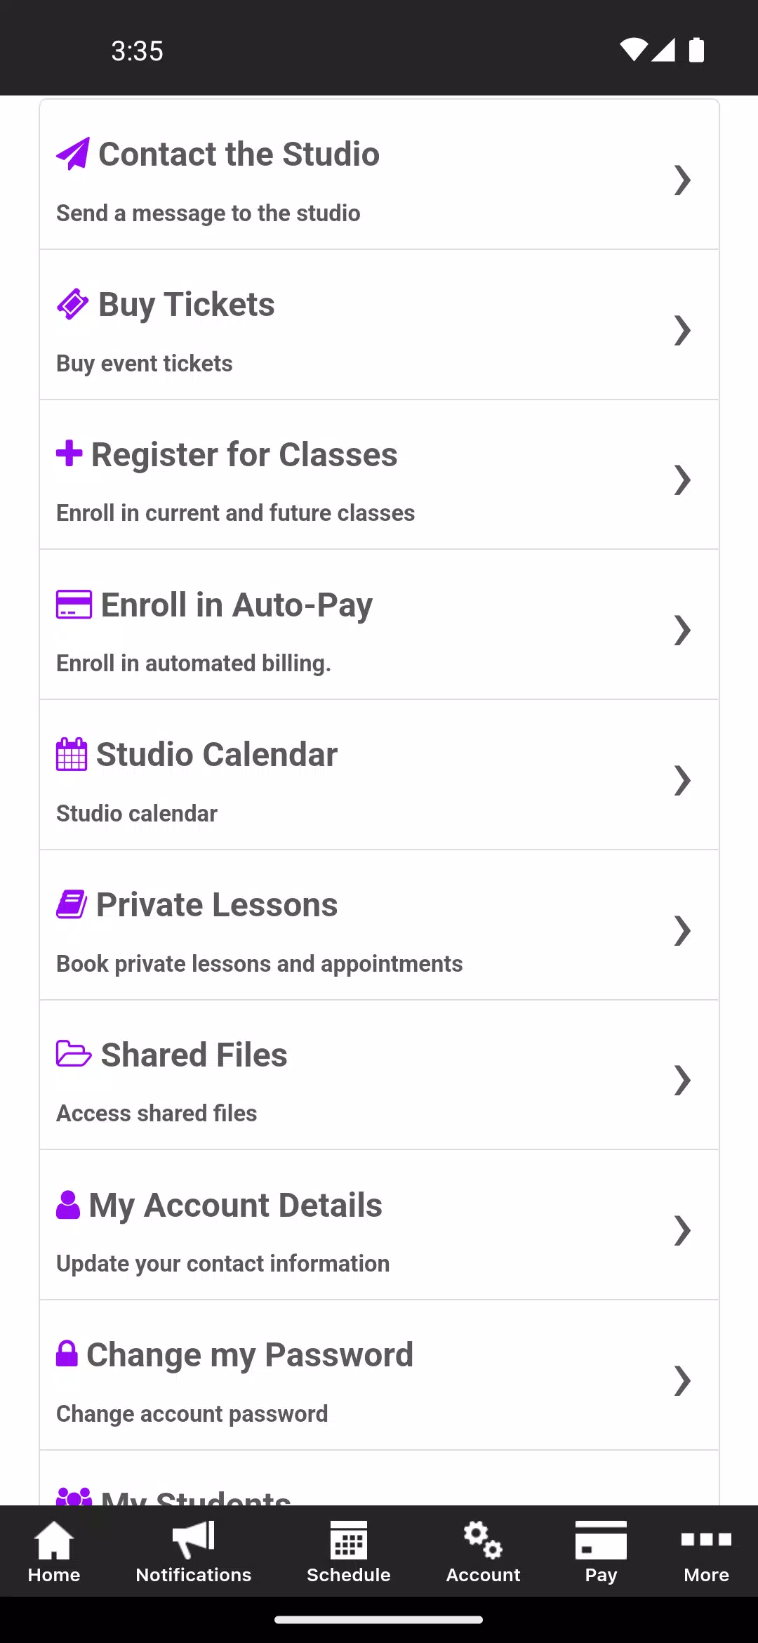
Task: Tap the purple ticket icon
Action: point(73,304)
